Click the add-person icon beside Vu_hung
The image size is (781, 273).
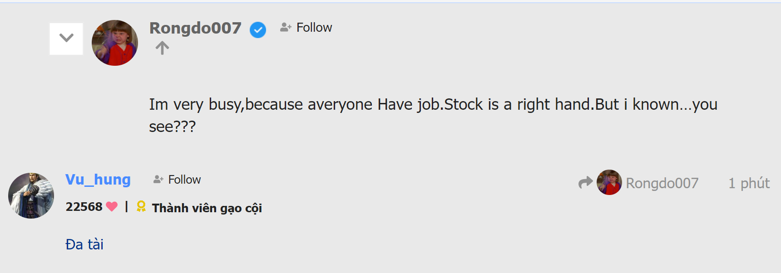point(158,180)
